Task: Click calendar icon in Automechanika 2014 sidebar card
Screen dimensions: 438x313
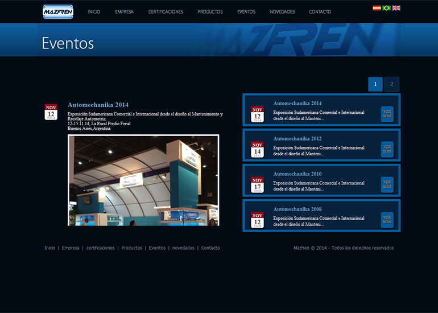Action: [x=257, y=114]
